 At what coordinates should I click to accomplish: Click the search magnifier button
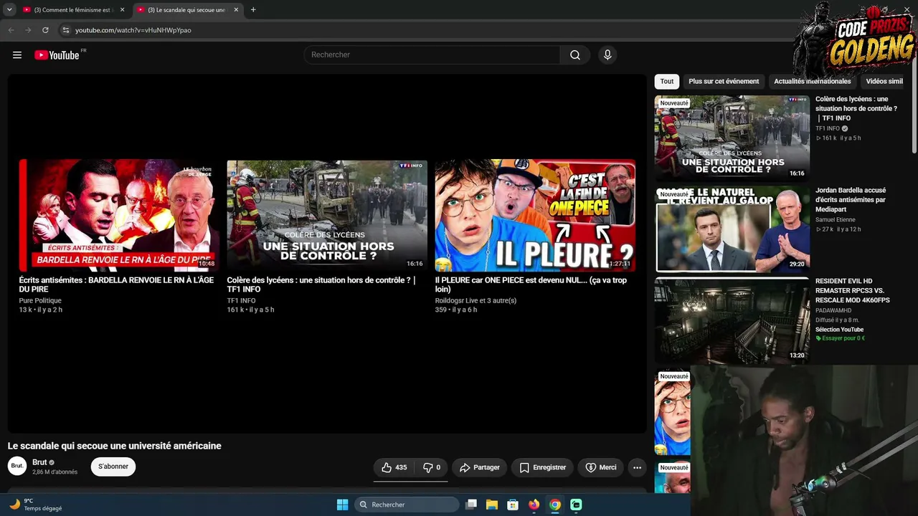coord(575,55)
